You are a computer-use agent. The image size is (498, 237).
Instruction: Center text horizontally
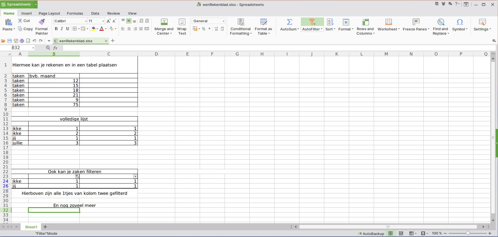point(129,29)
